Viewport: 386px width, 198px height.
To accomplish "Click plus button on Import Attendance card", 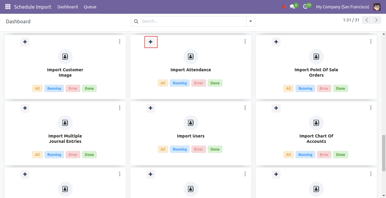I will (x=151, y=42).
